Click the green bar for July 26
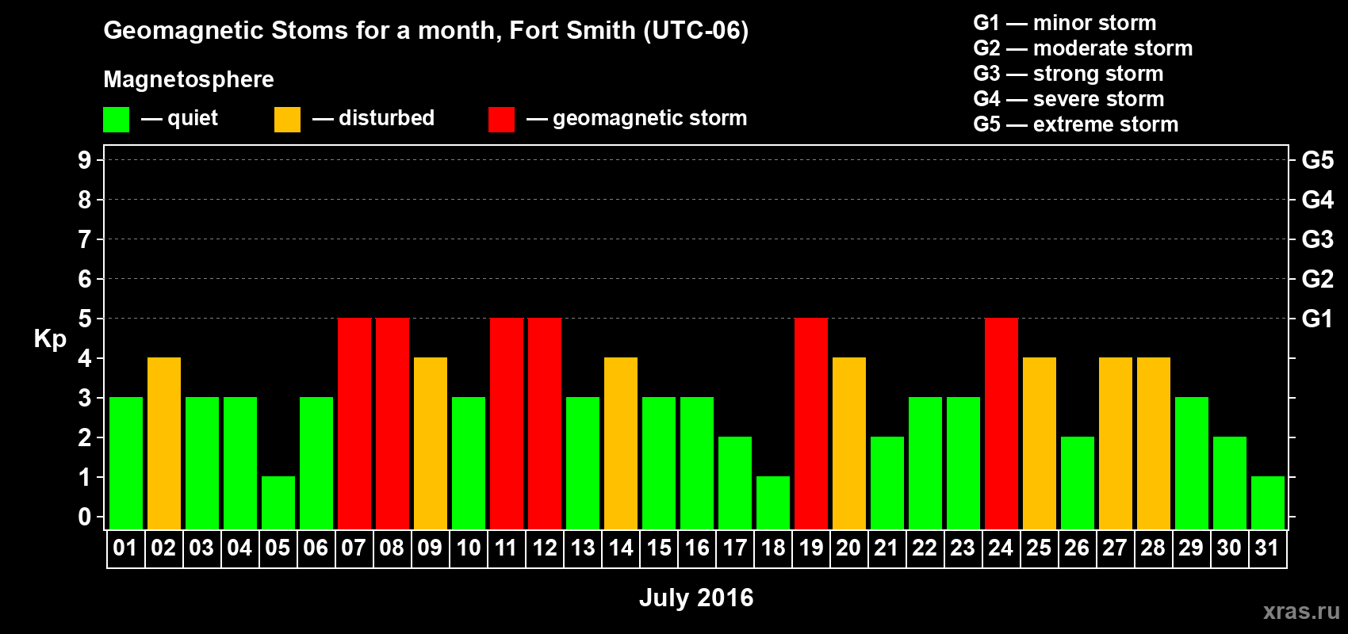Image resolution: width=1348 pixels, height=634 pixels. (1078, 483)
